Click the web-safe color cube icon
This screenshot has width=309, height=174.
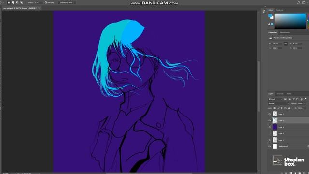[272, 24]
